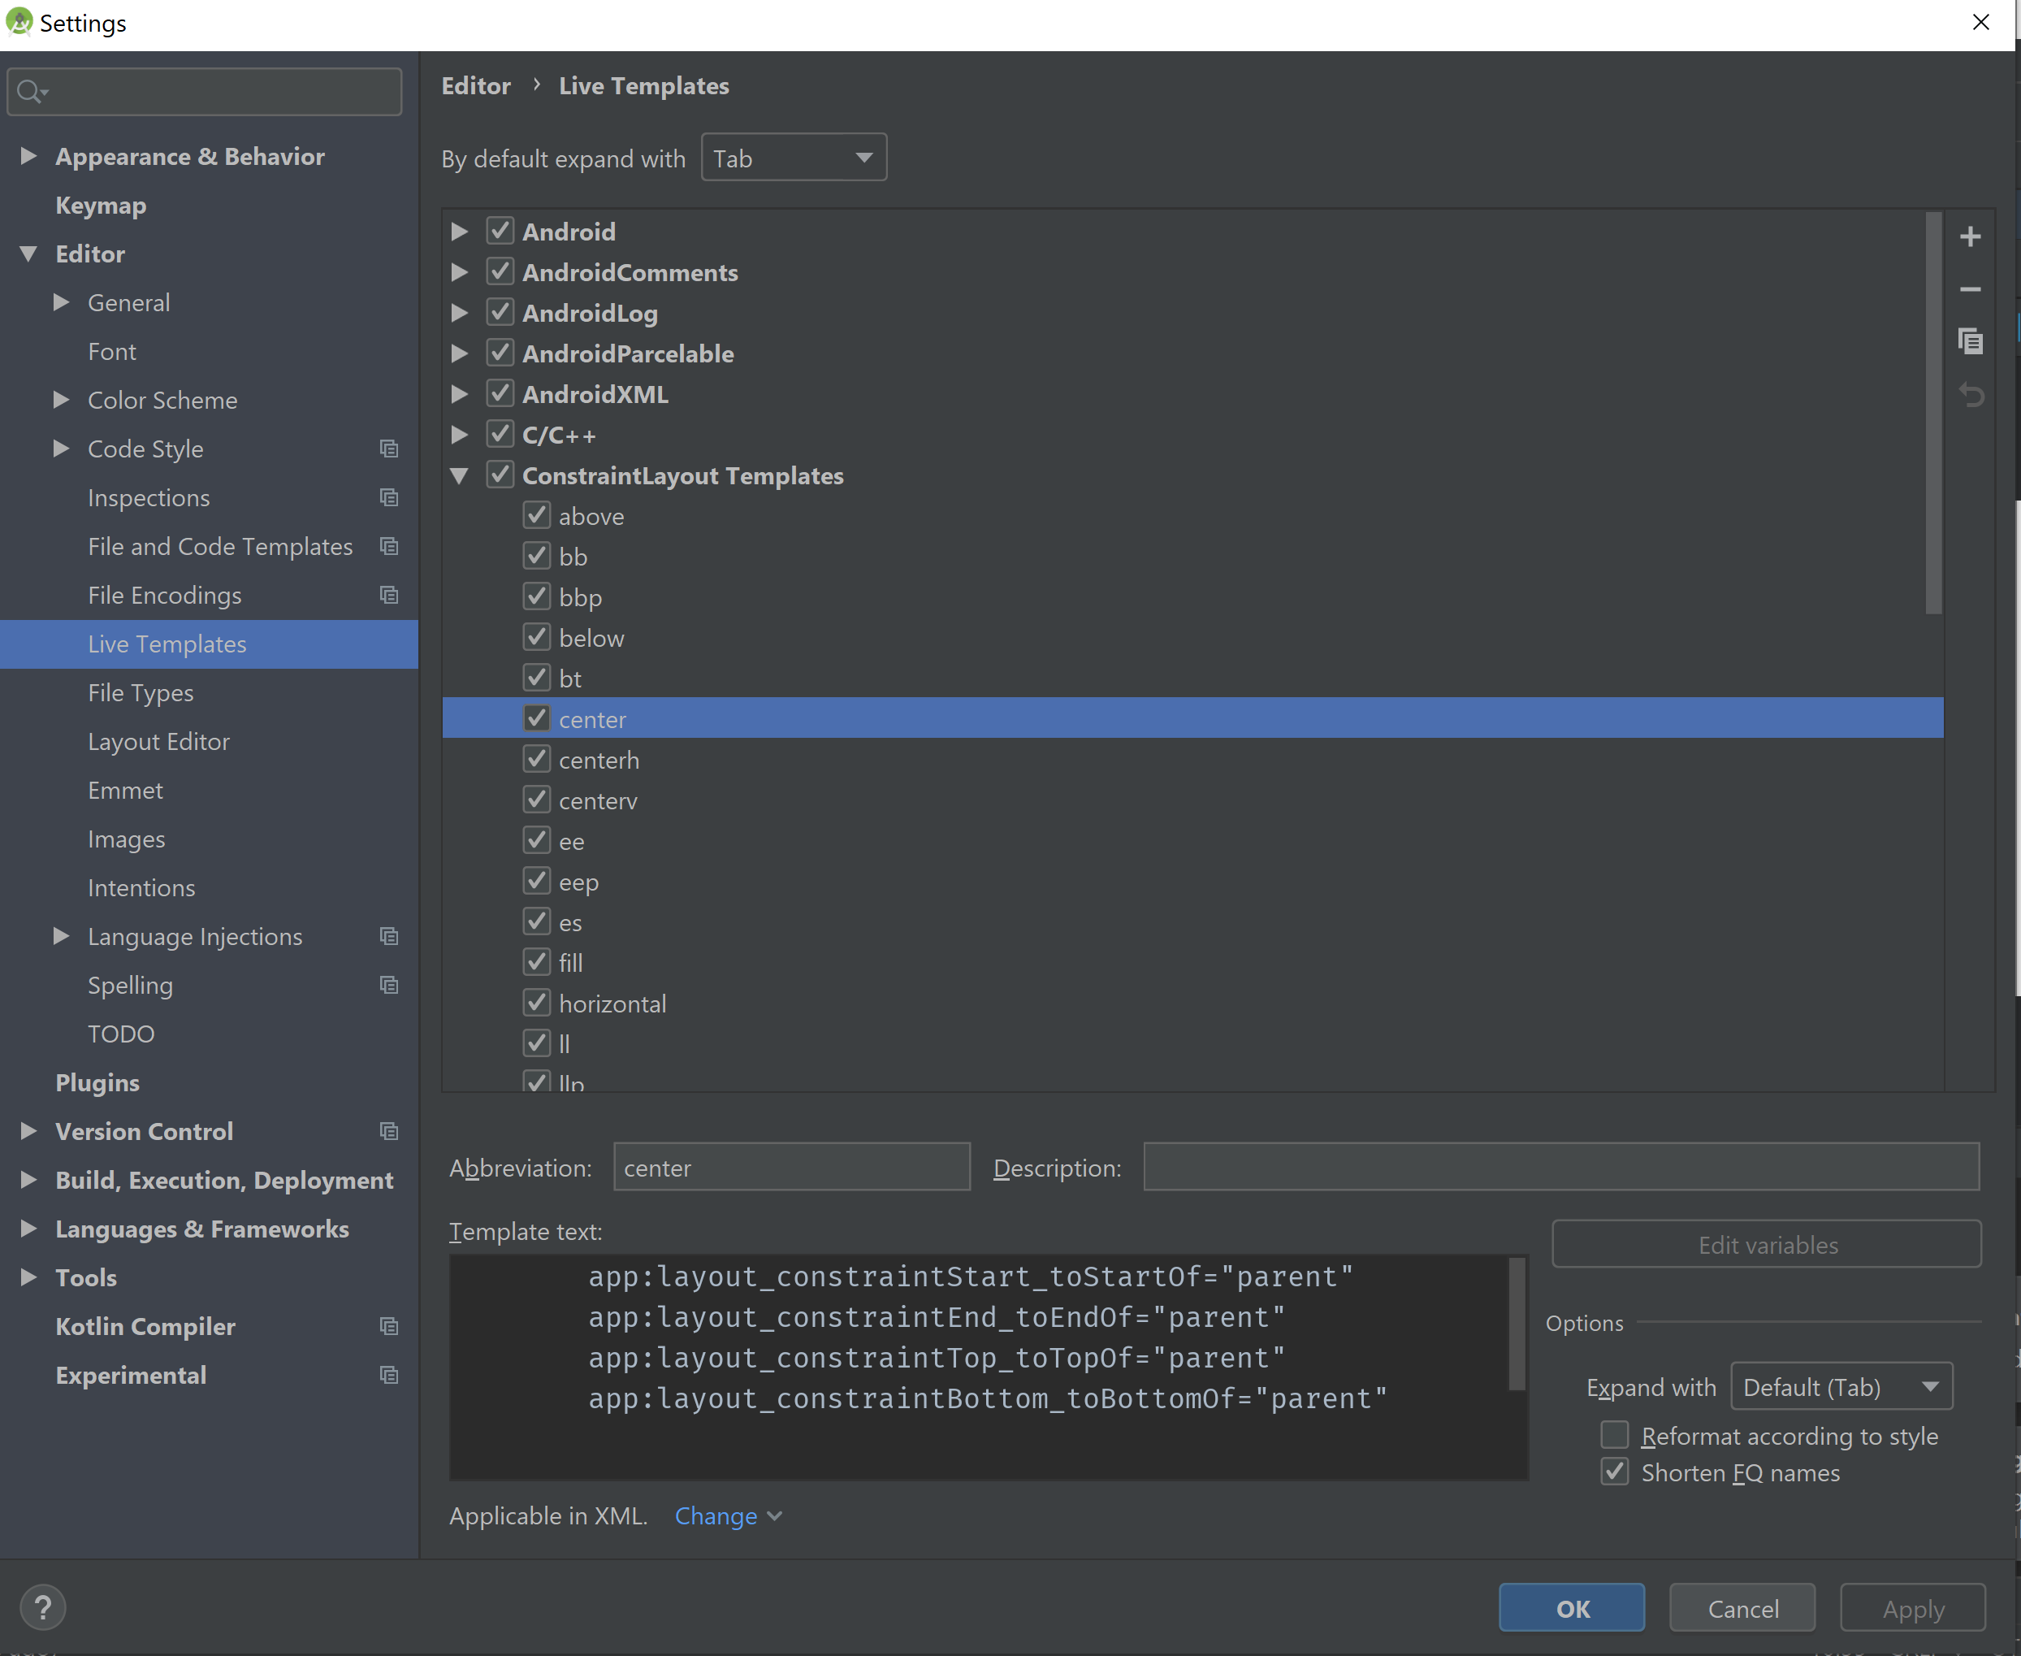Click the revert template undo arrow icon
2021x1656 pixels.
click(x=1971, y=394)
